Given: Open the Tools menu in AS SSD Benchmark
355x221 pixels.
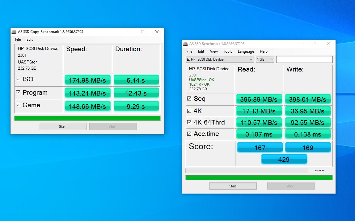Looking at the screenshot, I should pyautogui.click(x=228, y=51).
